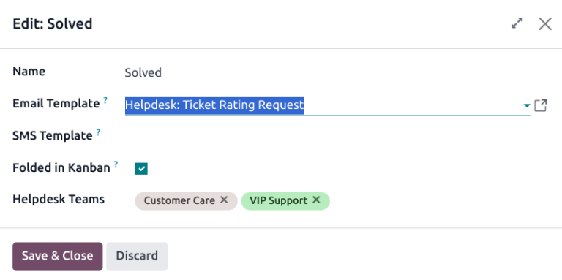Remove the VIP Support team tag

316,200
